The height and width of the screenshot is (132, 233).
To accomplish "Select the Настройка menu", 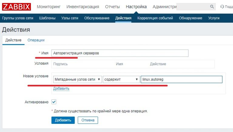I will click(136, 7).
